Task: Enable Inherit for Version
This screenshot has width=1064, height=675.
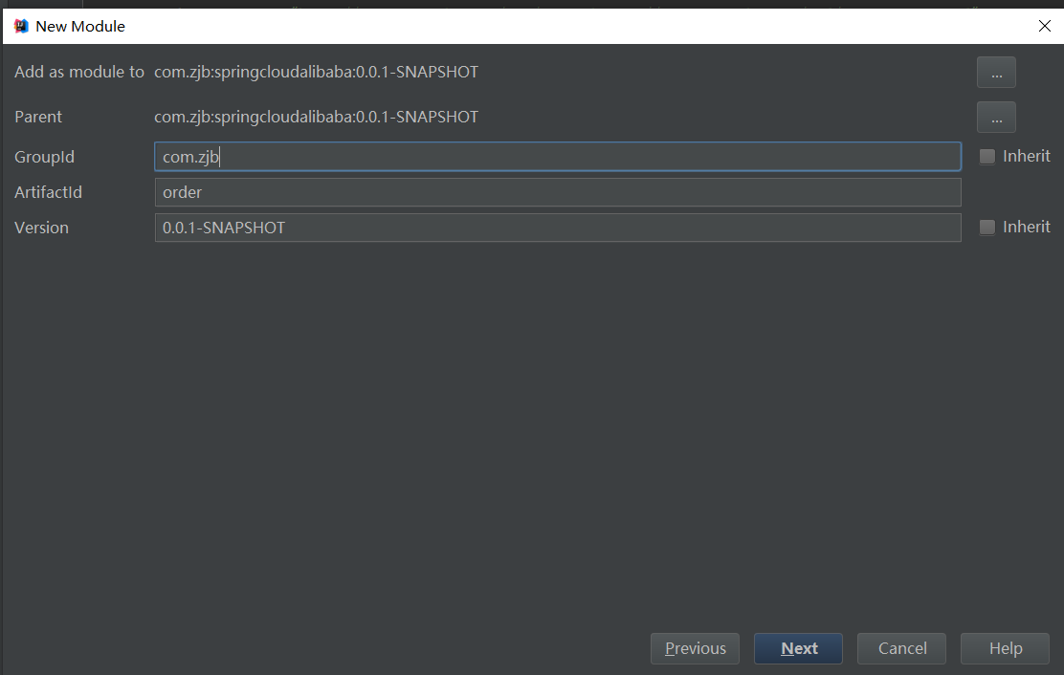Action: [x=986, y=227]
